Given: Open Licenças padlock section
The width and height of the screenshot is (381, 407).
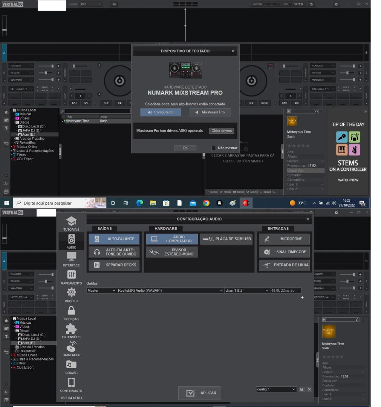Looking at the screenshot, I should click(x=71, y=313).
